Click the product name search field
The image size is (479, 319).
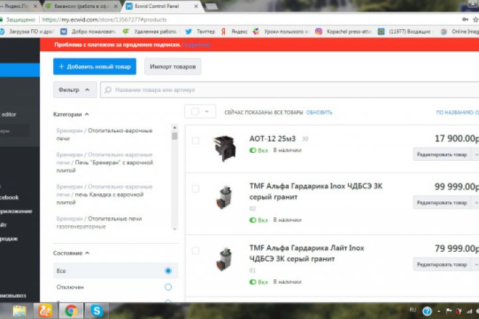289,90
